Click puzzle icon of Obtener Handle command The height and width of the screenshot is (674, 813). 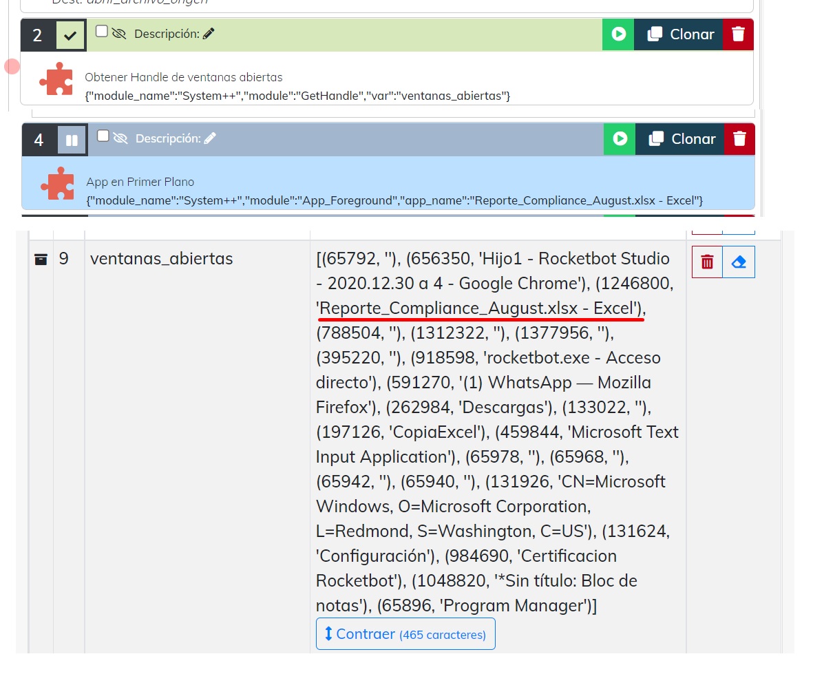click(x=56, y=80)
